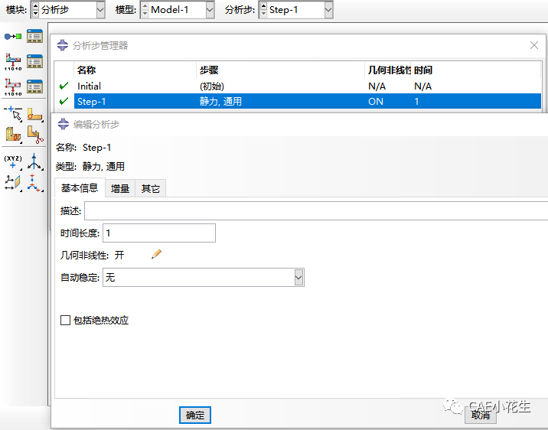Viewport: 548px width, 430px height.
Task: Toggle the 包括绝热效应 checkbox
Action: [65, 320]
